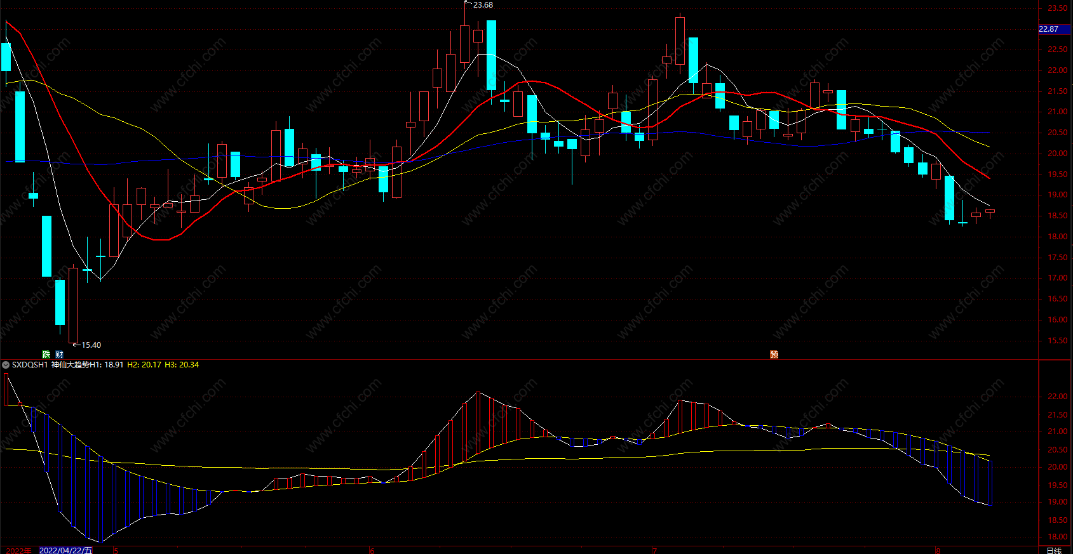Image resolution: width=1073 pixels, height=554 pixels.
Task: Expand the SXDQSH1 indicator dropdown arrow
Action: (6, 365)
